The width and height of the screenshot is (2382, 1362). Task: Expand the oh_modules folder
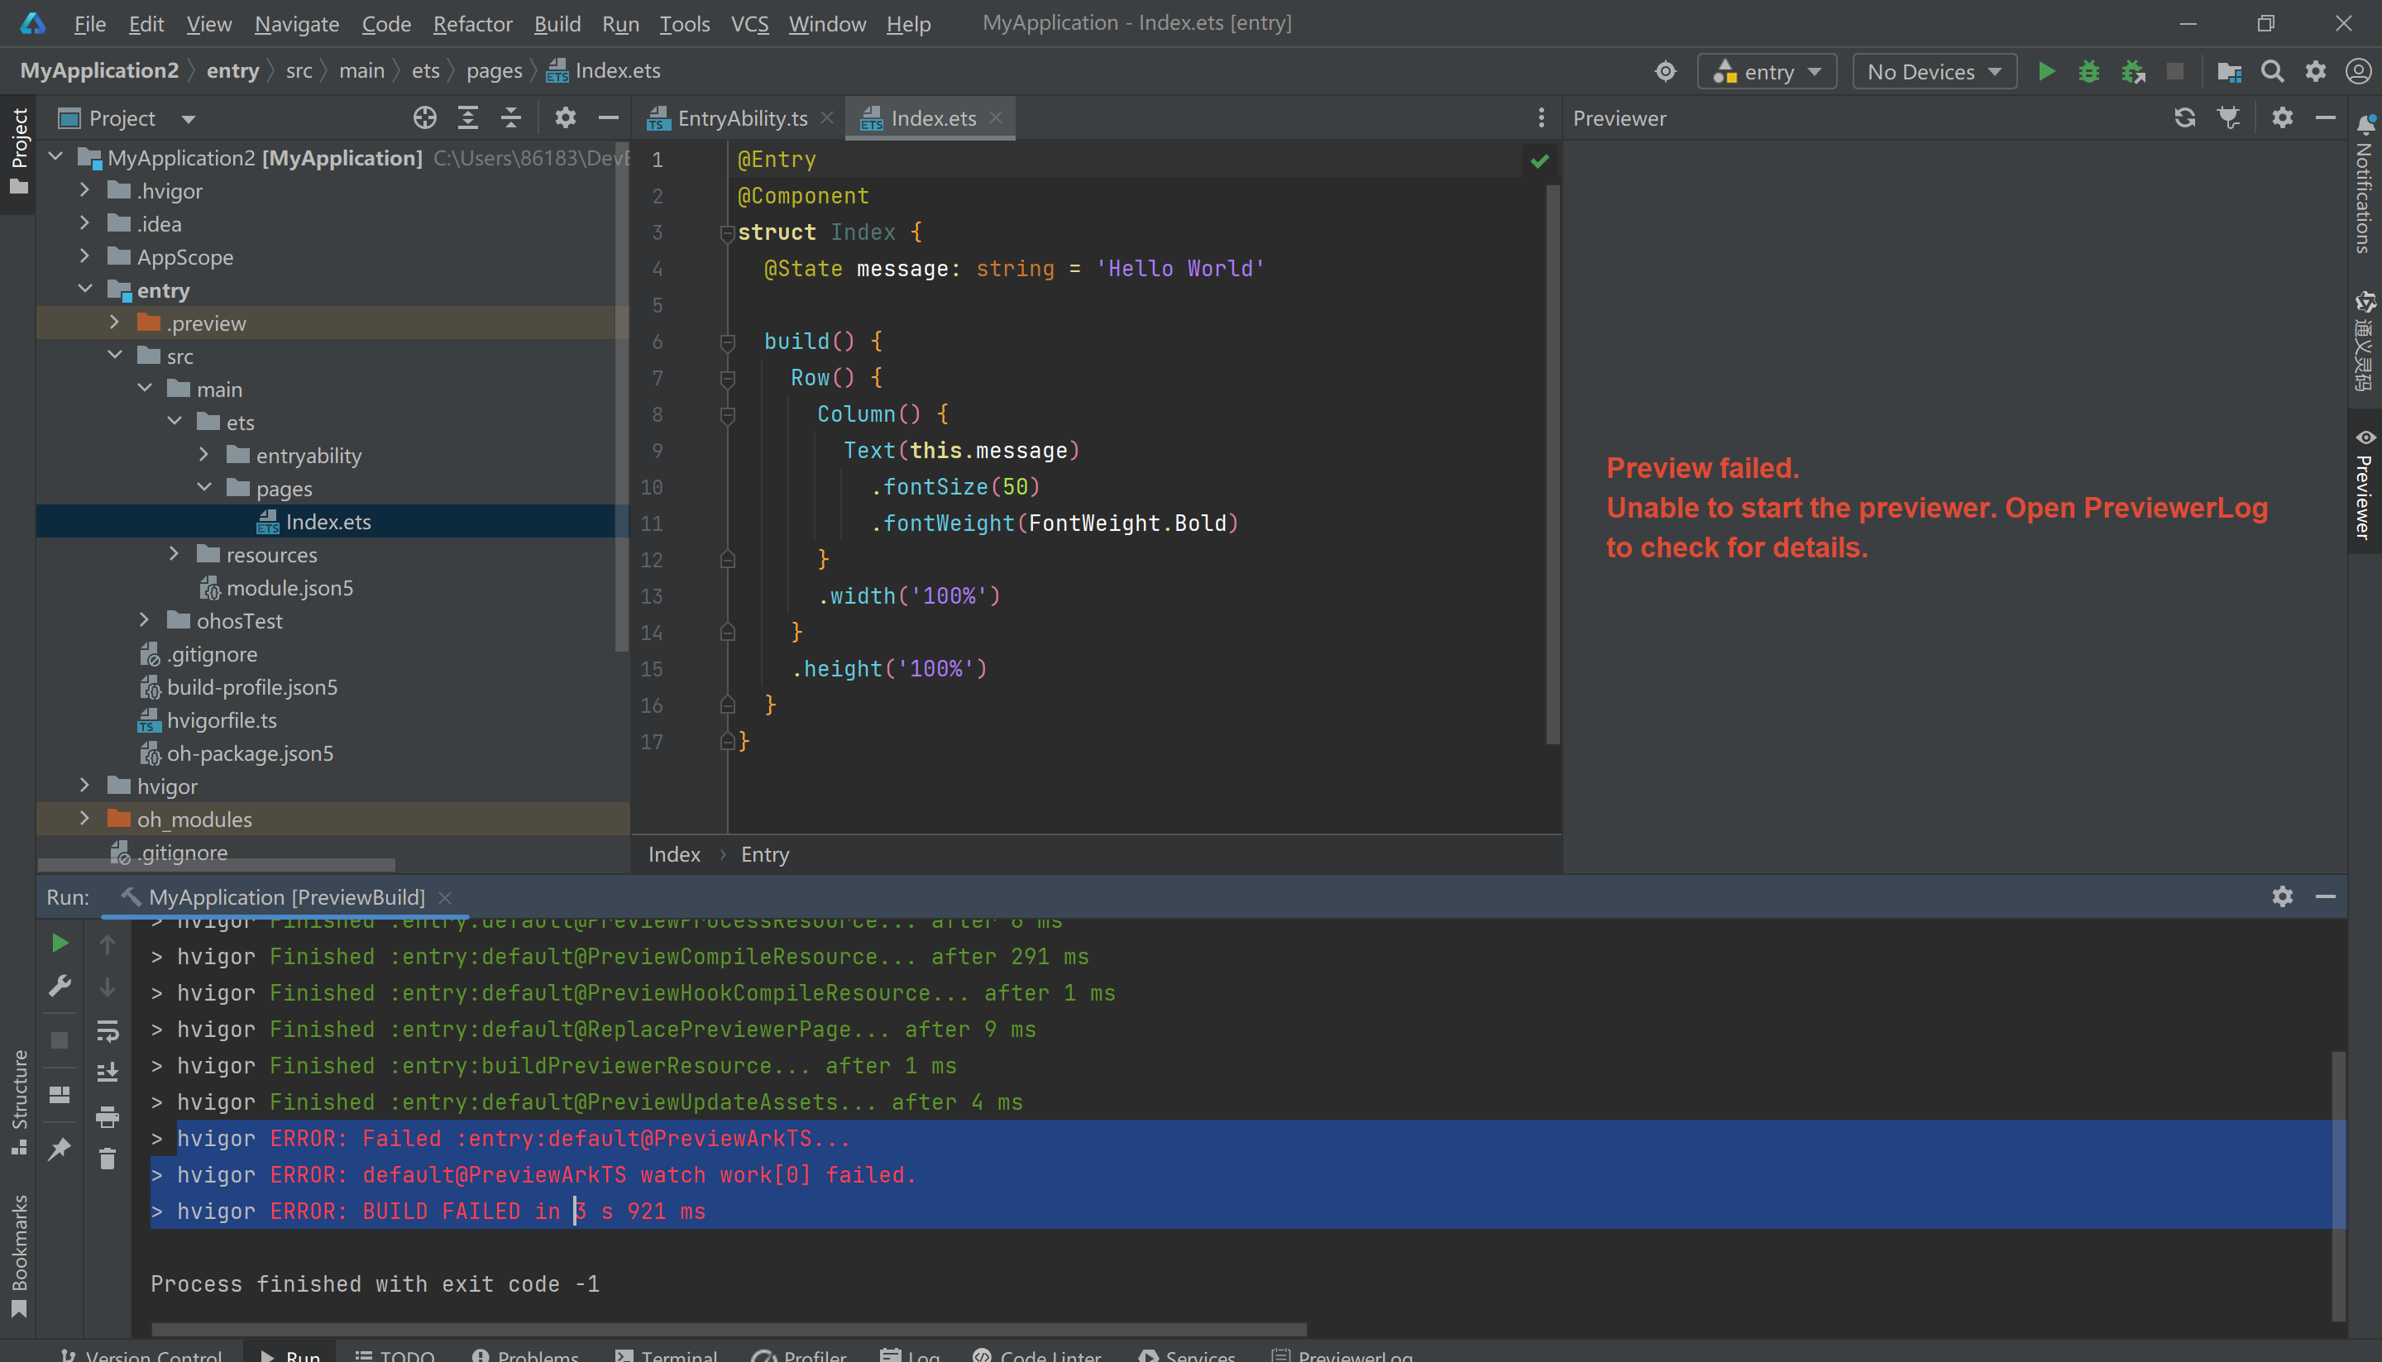84,819
